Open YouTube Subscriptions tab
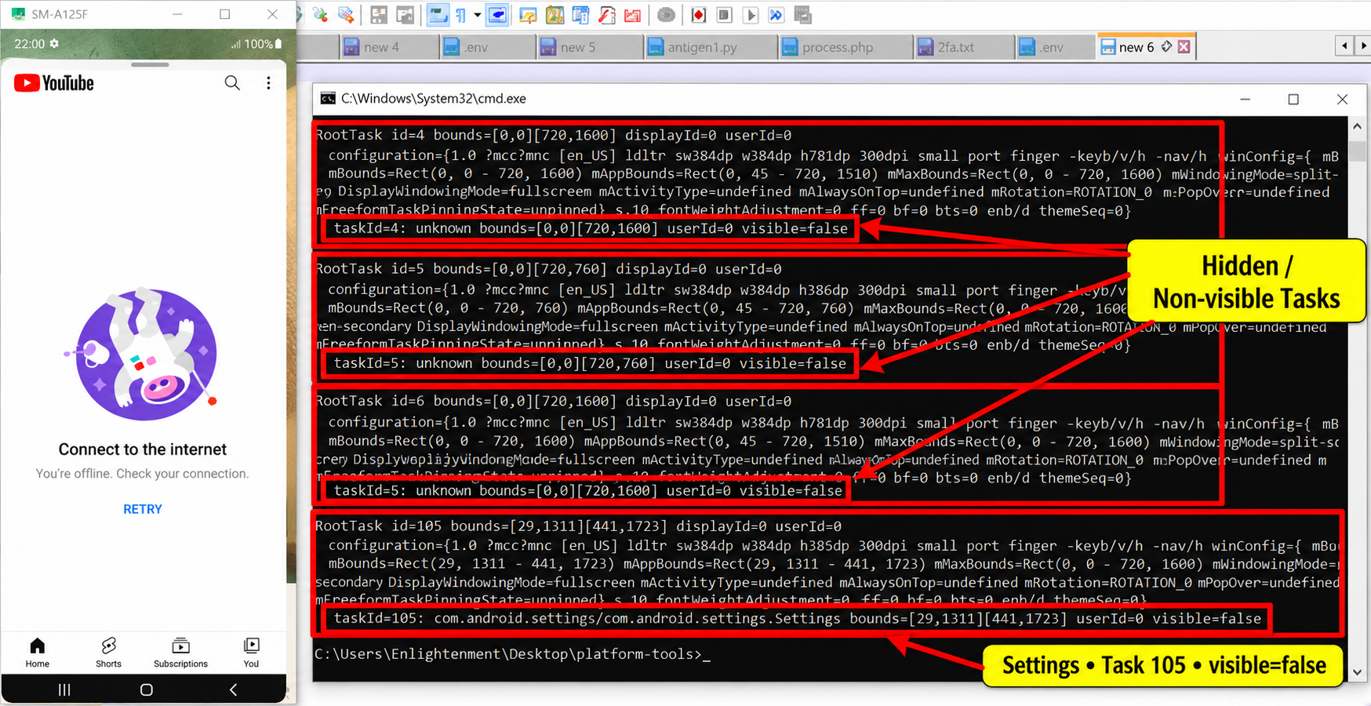This screenshot has height=706, width=1371. click(180, 652)
